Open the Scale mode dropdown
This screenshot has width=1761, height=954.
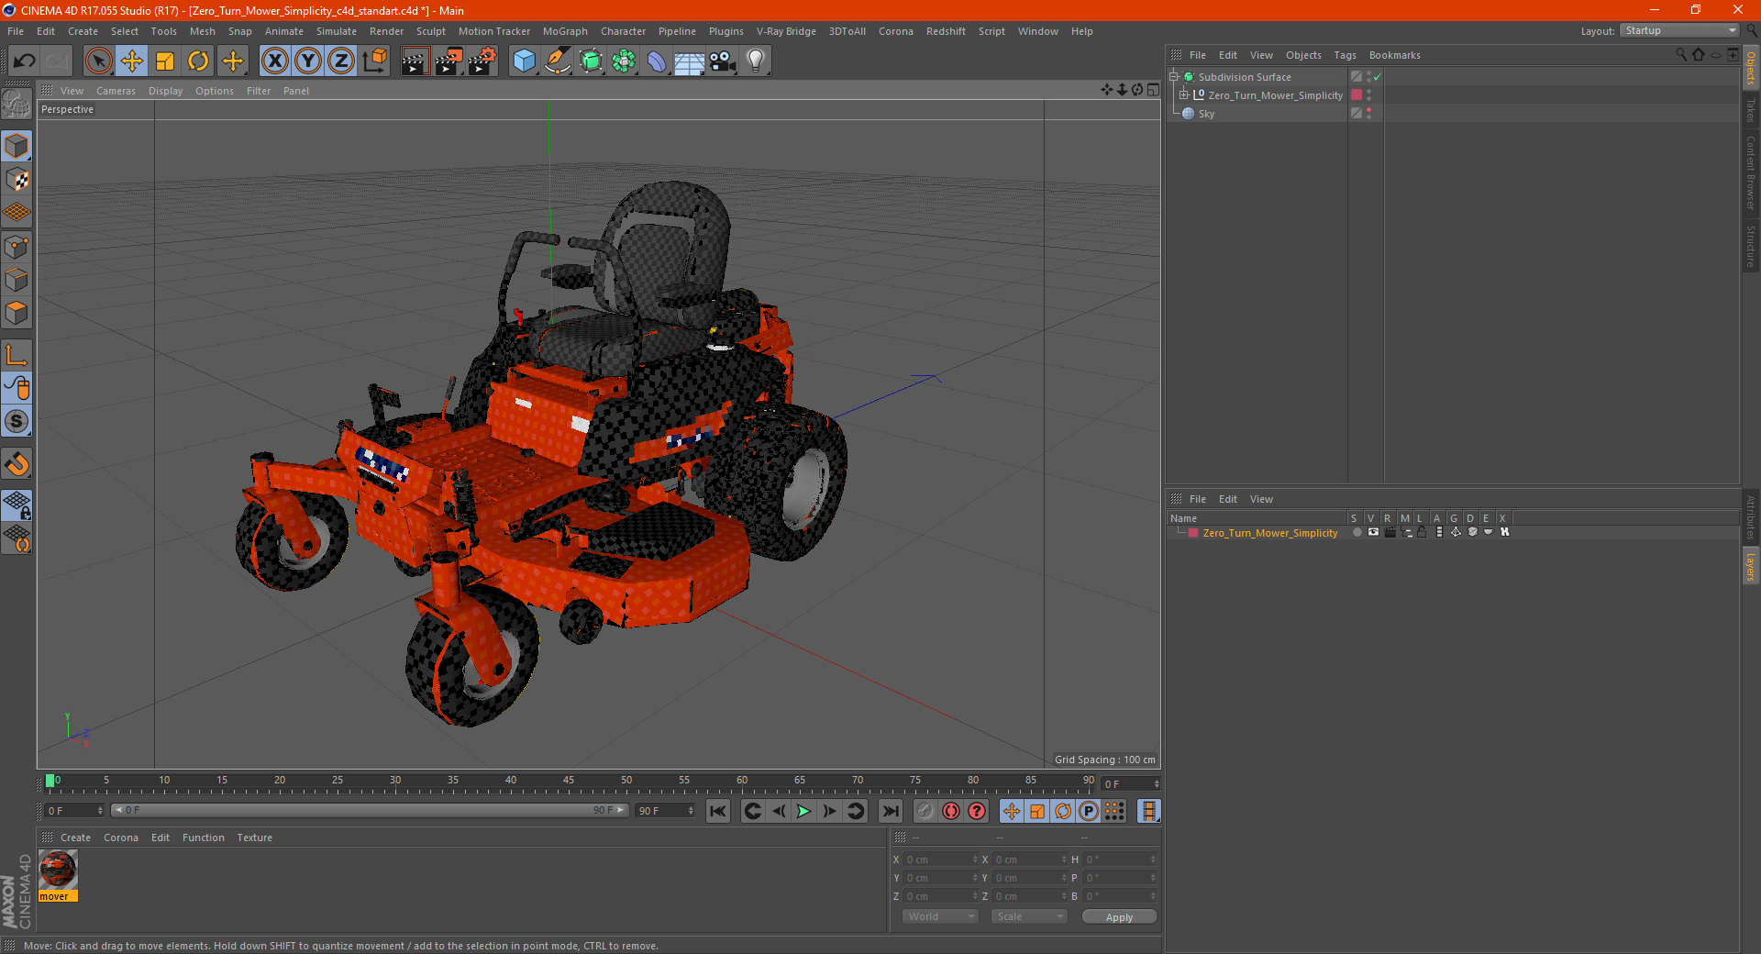1029,916
